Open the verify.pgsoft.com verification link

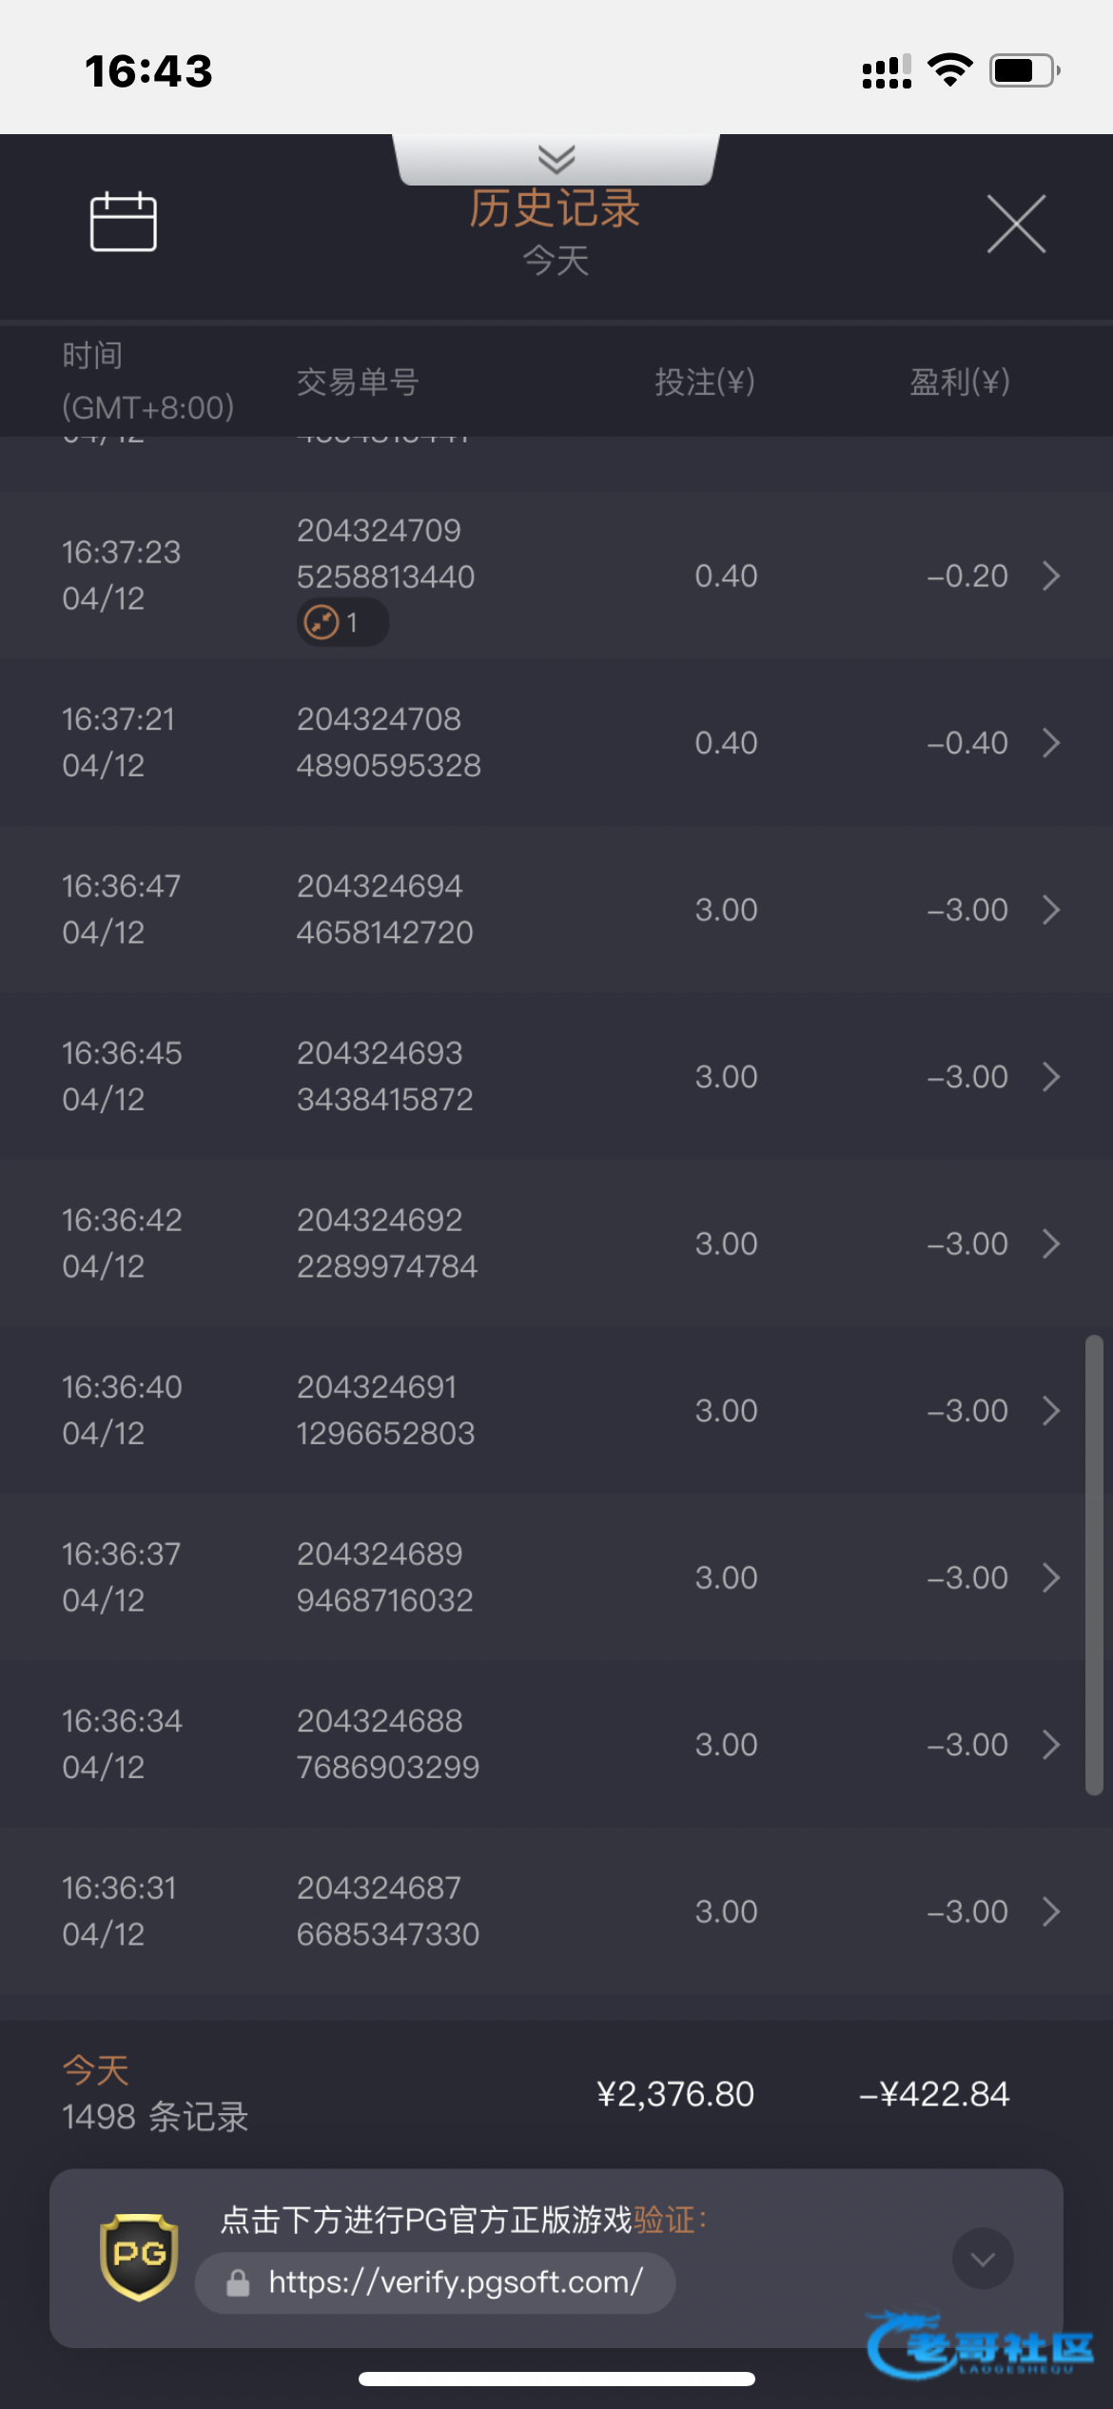tap(456, 2282)
